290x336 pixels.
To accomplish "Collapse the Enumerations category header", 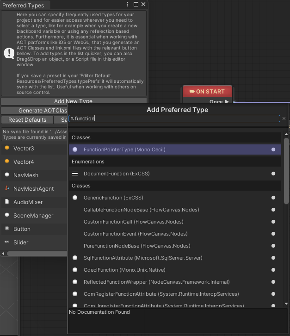I will (175, 162).
